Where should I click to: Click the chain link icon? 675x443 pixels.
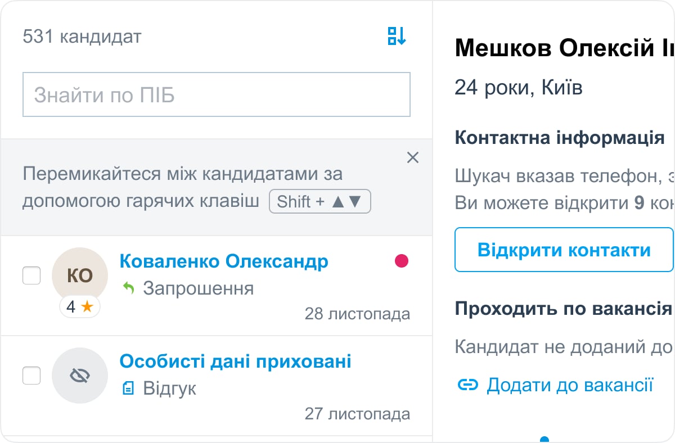(x=467, y=385)
